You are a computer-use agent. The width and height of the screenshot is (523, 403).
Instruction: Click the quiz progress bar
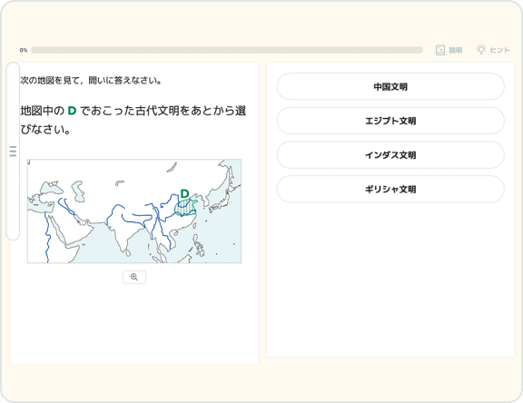coord(227,50)
